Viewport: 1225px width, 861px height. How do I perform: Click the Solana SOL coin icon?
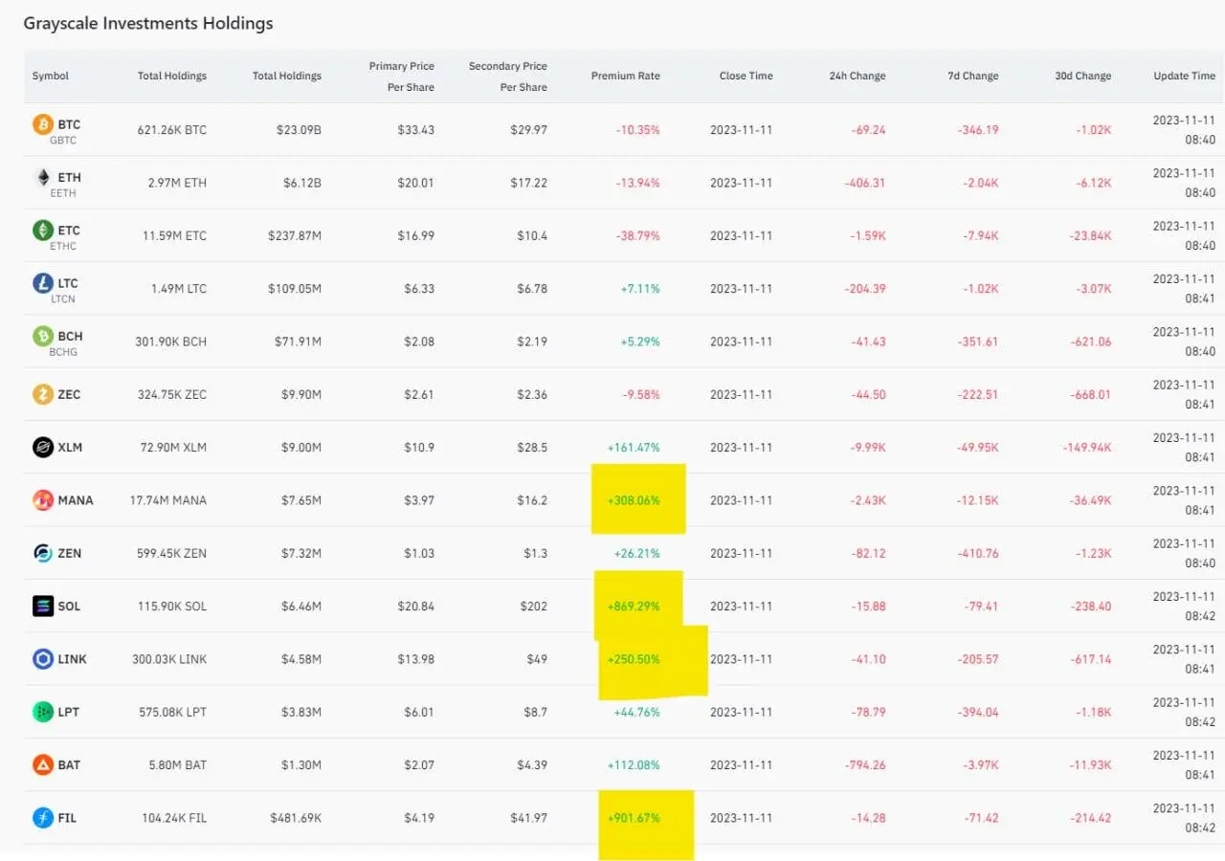(x=43, y=606)
